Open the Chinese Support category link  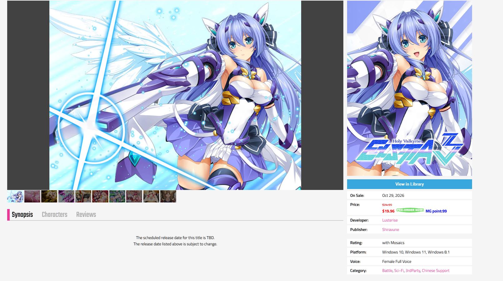(436, 270)
